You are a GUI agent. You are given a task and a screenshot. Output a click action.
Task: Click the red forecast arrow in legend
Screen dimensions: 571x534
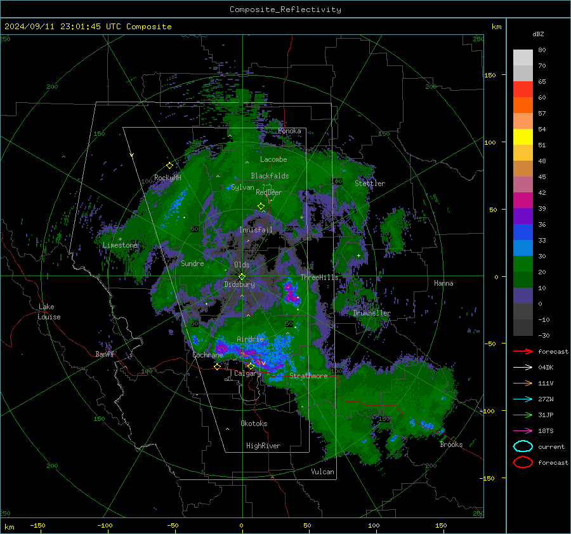click(x=523, y=351)
